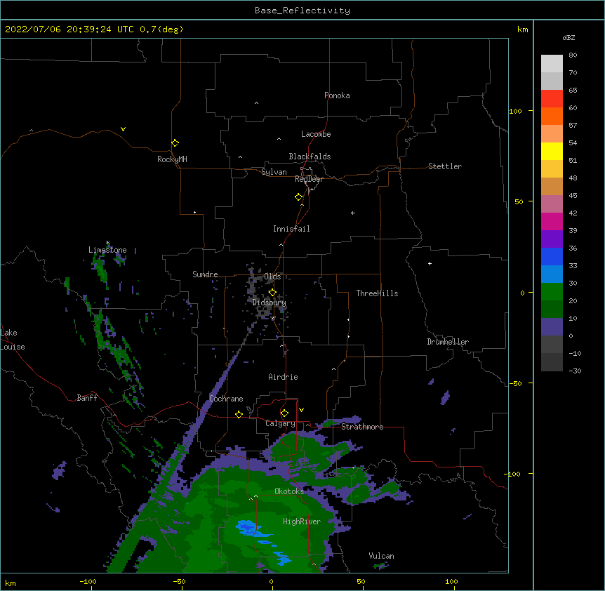Click the Banff label
This screenshot has height=591, width=605.
[87, 398]
